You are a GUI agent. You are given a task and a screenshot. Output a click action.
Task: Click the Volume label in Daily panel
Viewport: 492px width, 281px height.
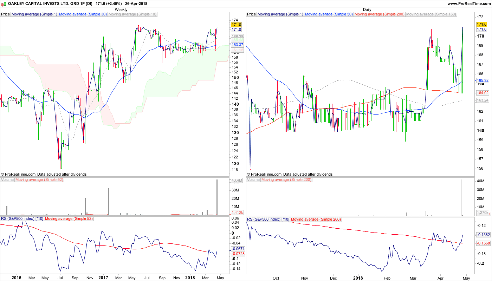coord(253,179)
